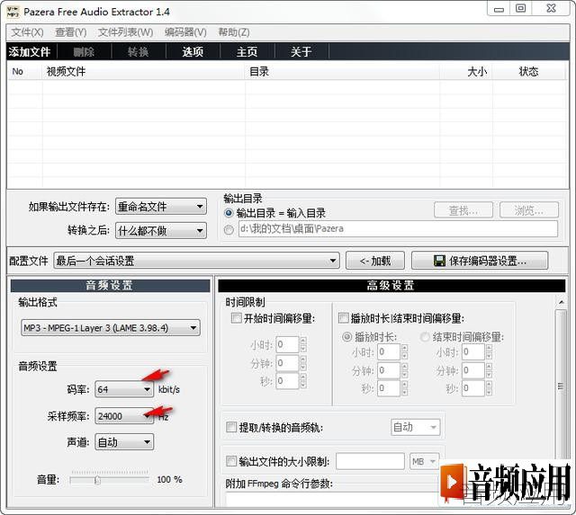
Task: Click 转换 toolbar button
Action: click(x=138, y=52)
